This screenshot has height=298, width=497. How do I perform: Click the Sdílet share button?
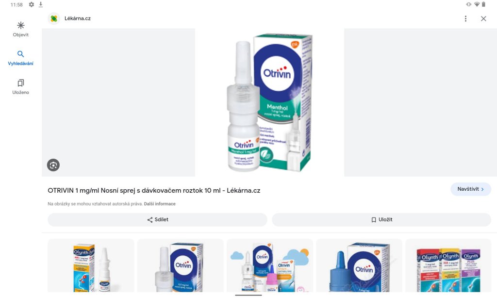click(x=158, y=220)
